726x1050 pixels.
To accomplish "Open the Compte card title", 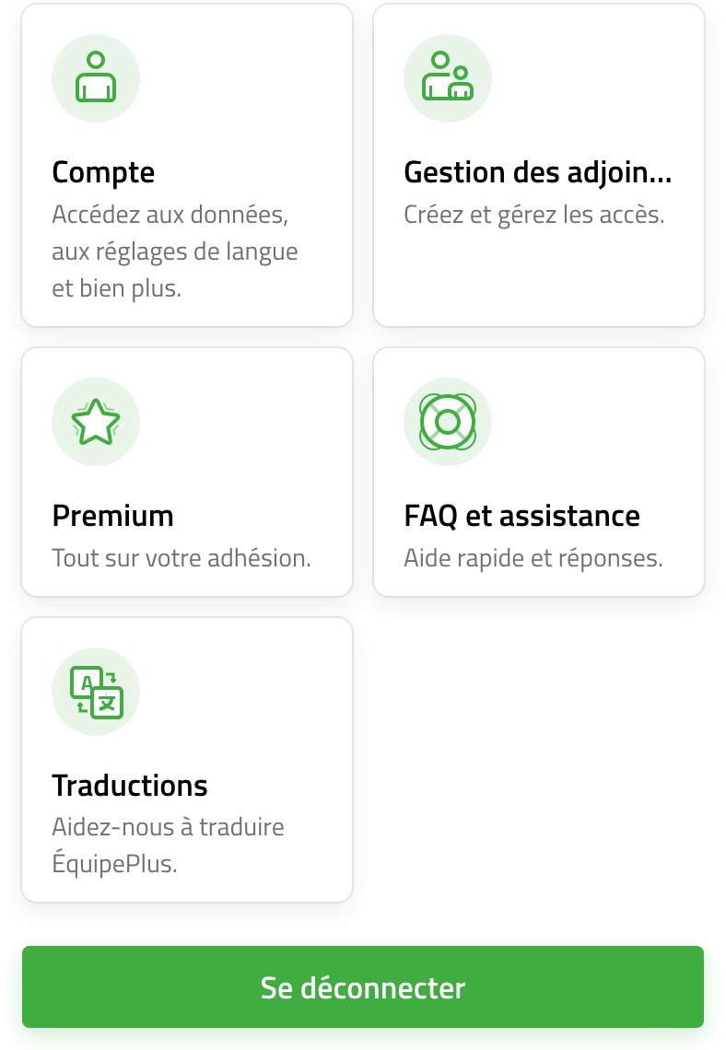I will pyautogui.click(x=104, y=173).
